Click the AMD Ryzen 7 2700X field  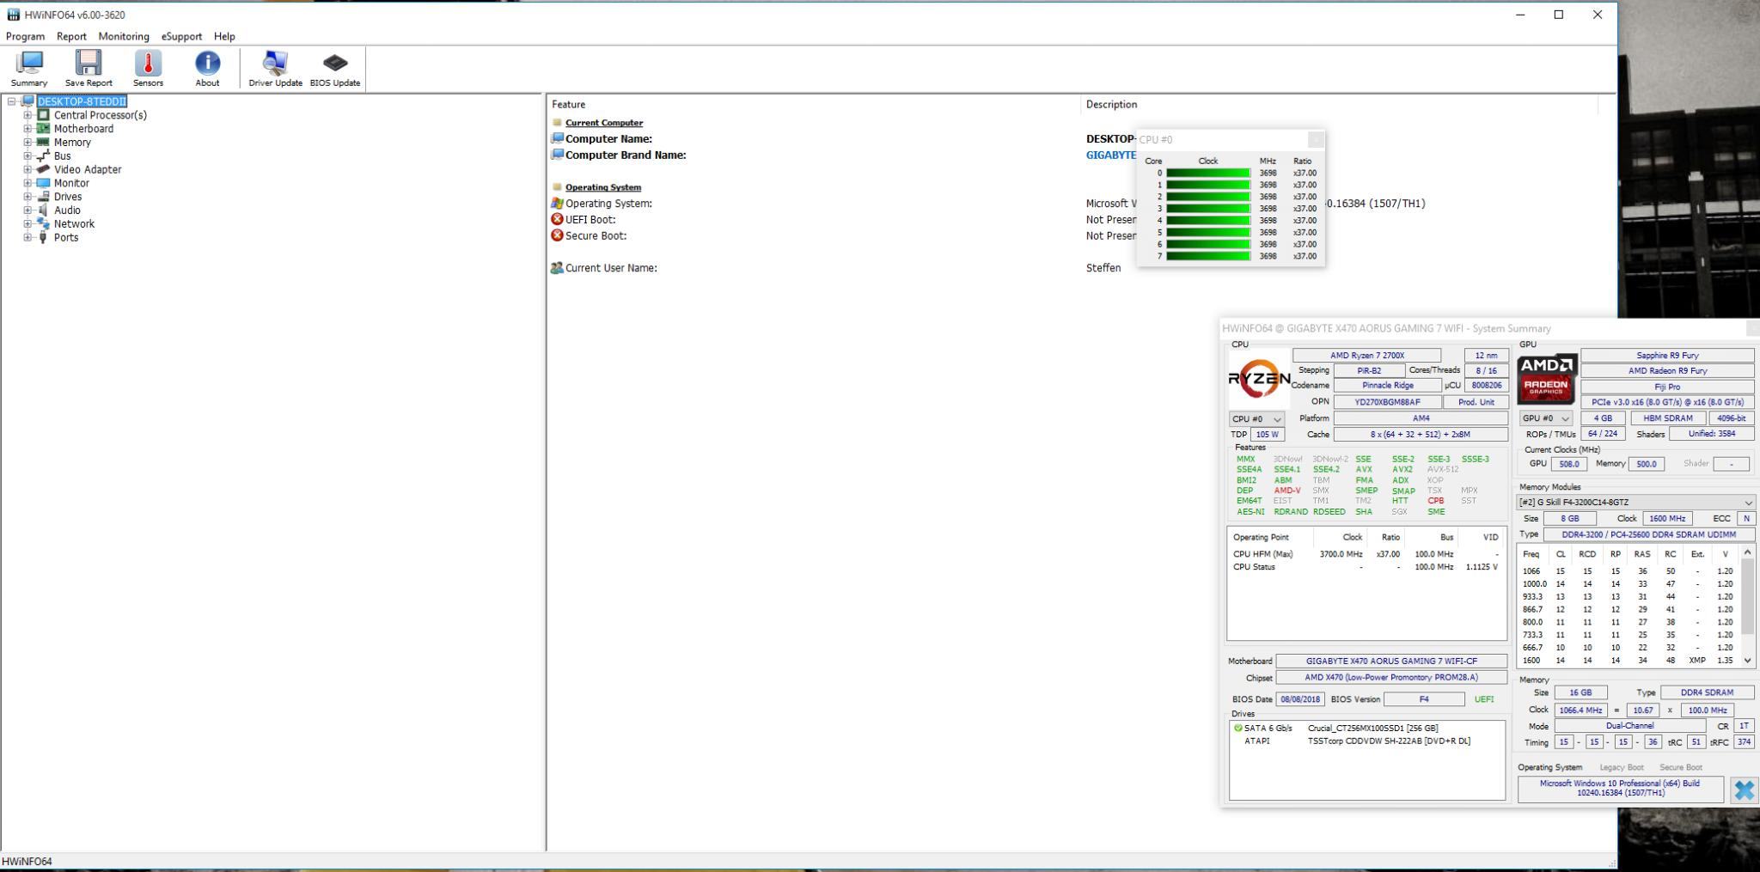tap(1366, 356)
